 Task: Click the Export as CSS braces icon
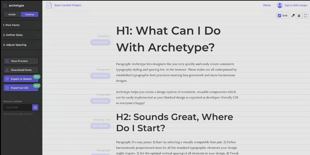pos(7,88)
